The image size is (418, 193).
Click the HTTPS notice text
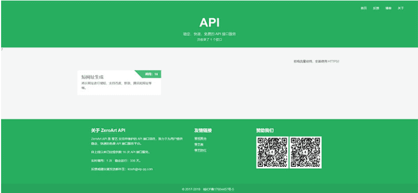pyautogui.click(x=316, y=61)
